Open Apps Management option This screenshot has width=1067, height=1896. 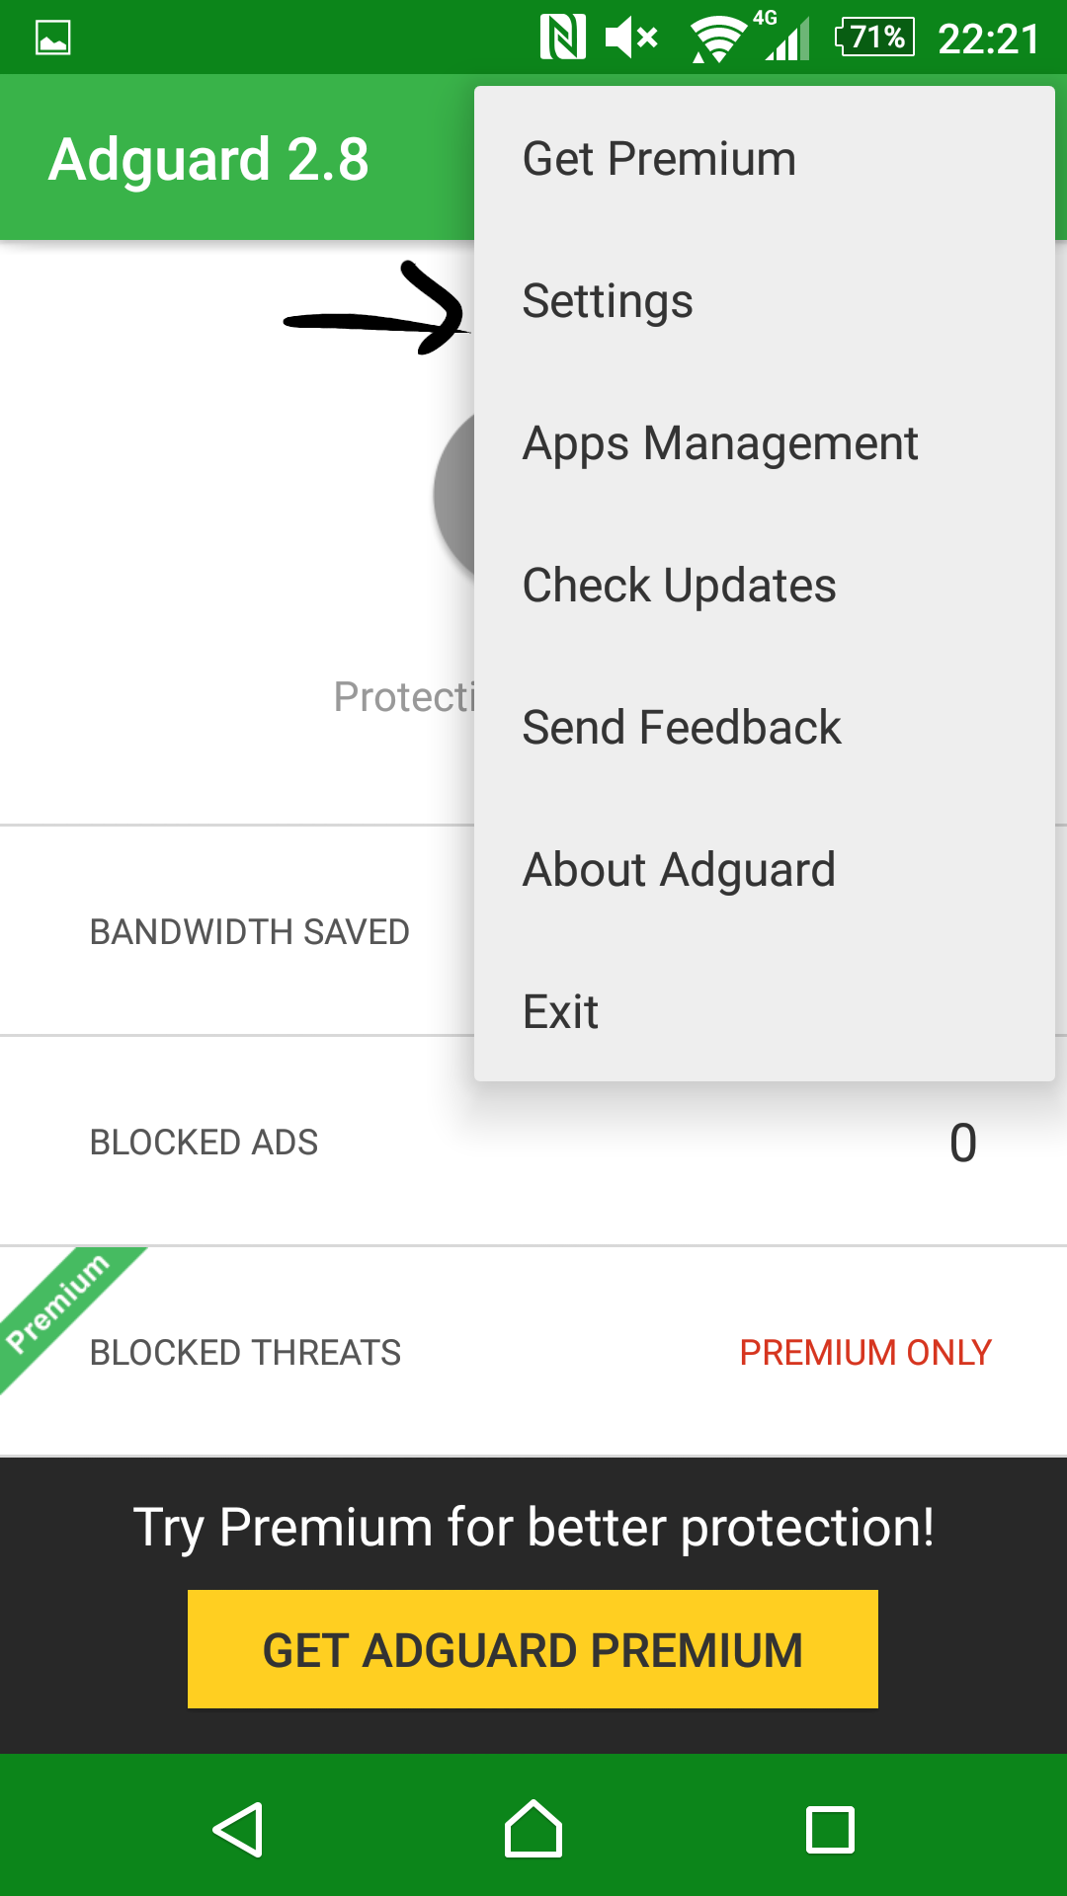coord(765,442)
